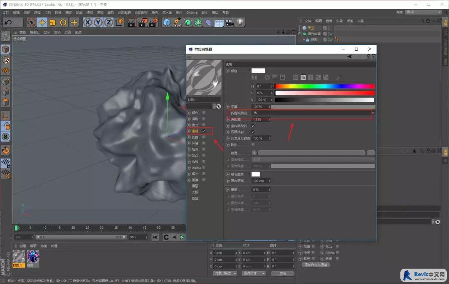Switch to Model mode in left toolbar
This screenshot has height=284, width=449.
pyautogui.click(x=5, y=49)
